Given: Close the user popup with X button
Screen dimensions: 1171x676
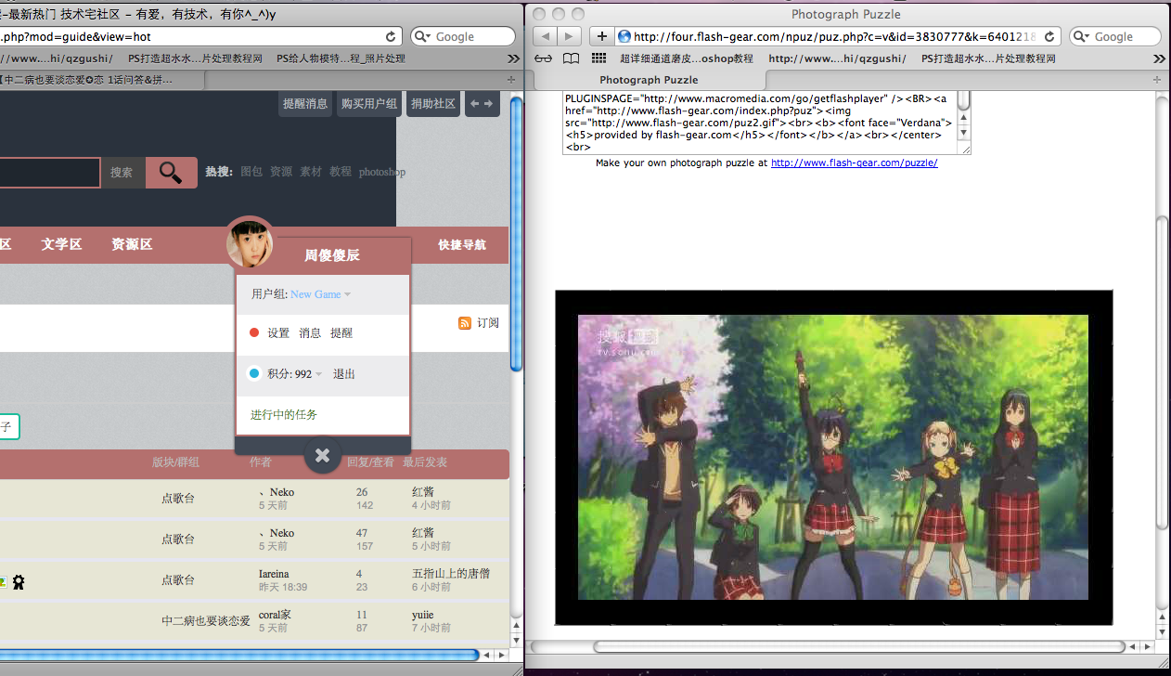Looking at the screenshot, I should (322, 455).
